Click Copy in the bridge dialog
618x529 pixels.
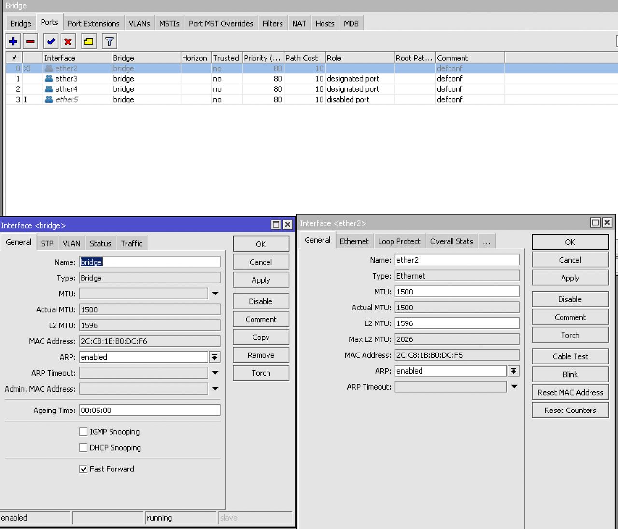(261, 338)
